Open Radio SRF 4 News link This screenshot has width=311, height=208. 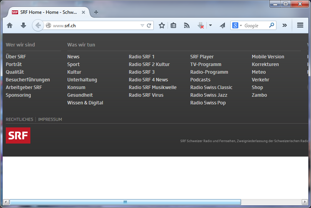(148, 80)
